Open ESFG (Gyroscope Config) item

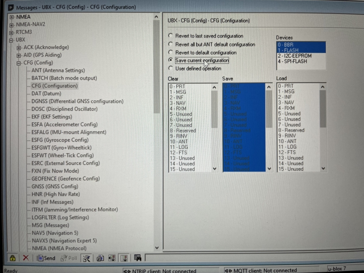pyautogui.click(x=60, y=140)
